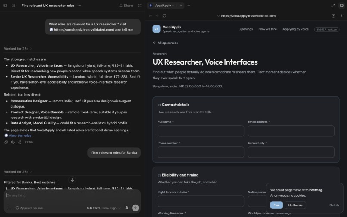Open the browser's vertical three-dot menu

[x=341, y=16]
